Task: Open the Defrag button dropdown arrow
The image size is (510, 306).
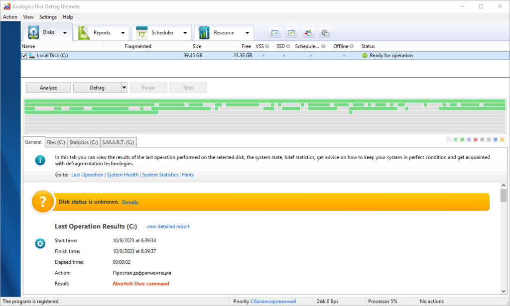Action: click(124, 88)
